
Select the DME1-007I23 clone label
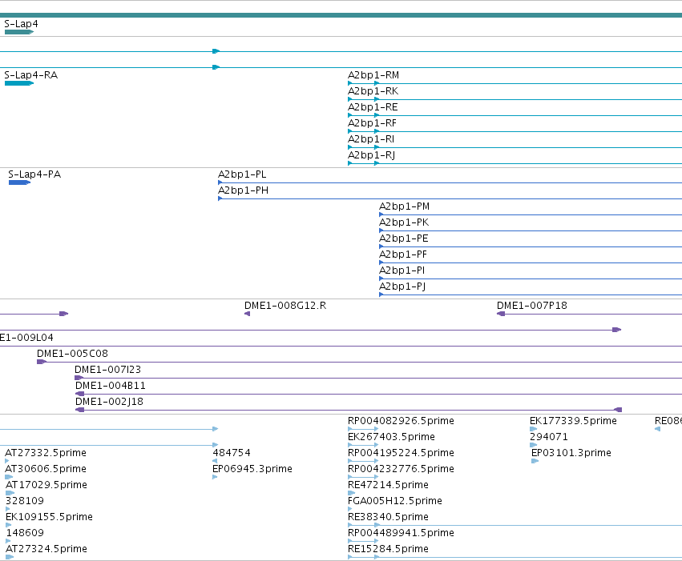click(x=108, y=370)
